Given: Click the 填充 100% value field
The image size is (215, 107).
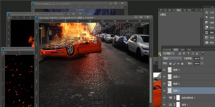Looking at the screenshot, I should [x=197, y=64].
